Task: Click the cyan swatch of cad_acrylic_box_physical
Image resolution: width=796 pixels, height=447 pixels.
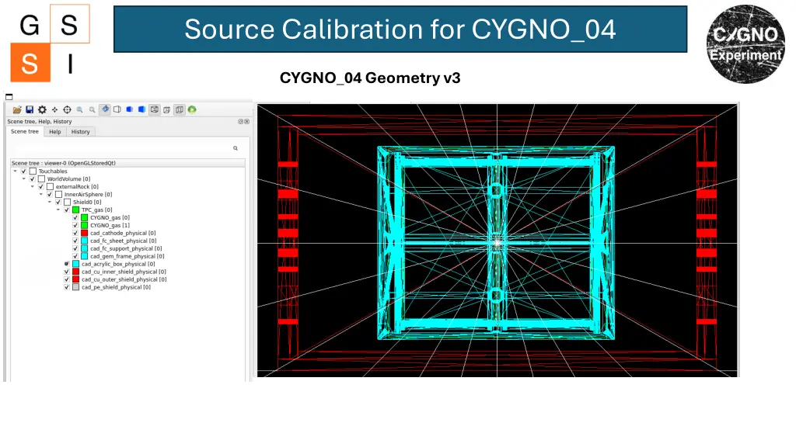Action: pos(75,264)
